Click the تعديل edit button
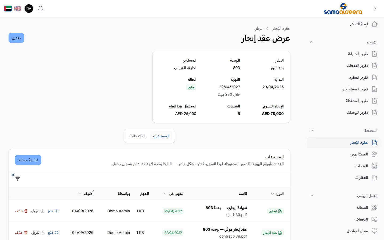This screenshot has width=384, height=240. [16, 38]
